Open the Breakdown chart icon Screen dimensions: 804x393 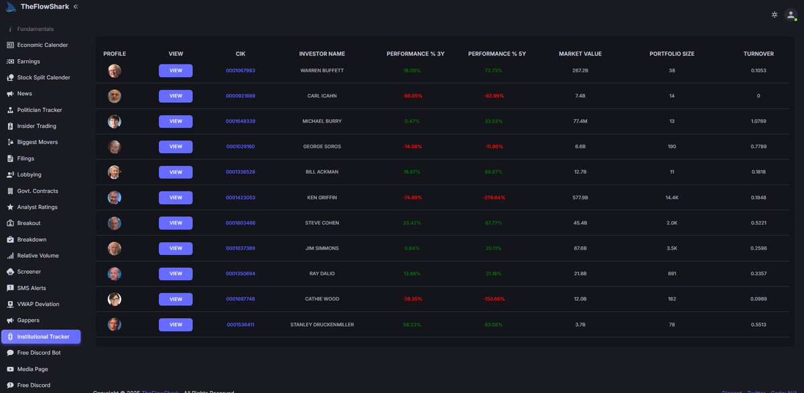point(10,240)
